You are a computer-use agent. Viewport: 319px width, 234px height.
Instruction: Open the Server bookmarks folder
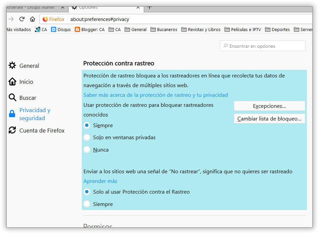click(x=303, y=30)
